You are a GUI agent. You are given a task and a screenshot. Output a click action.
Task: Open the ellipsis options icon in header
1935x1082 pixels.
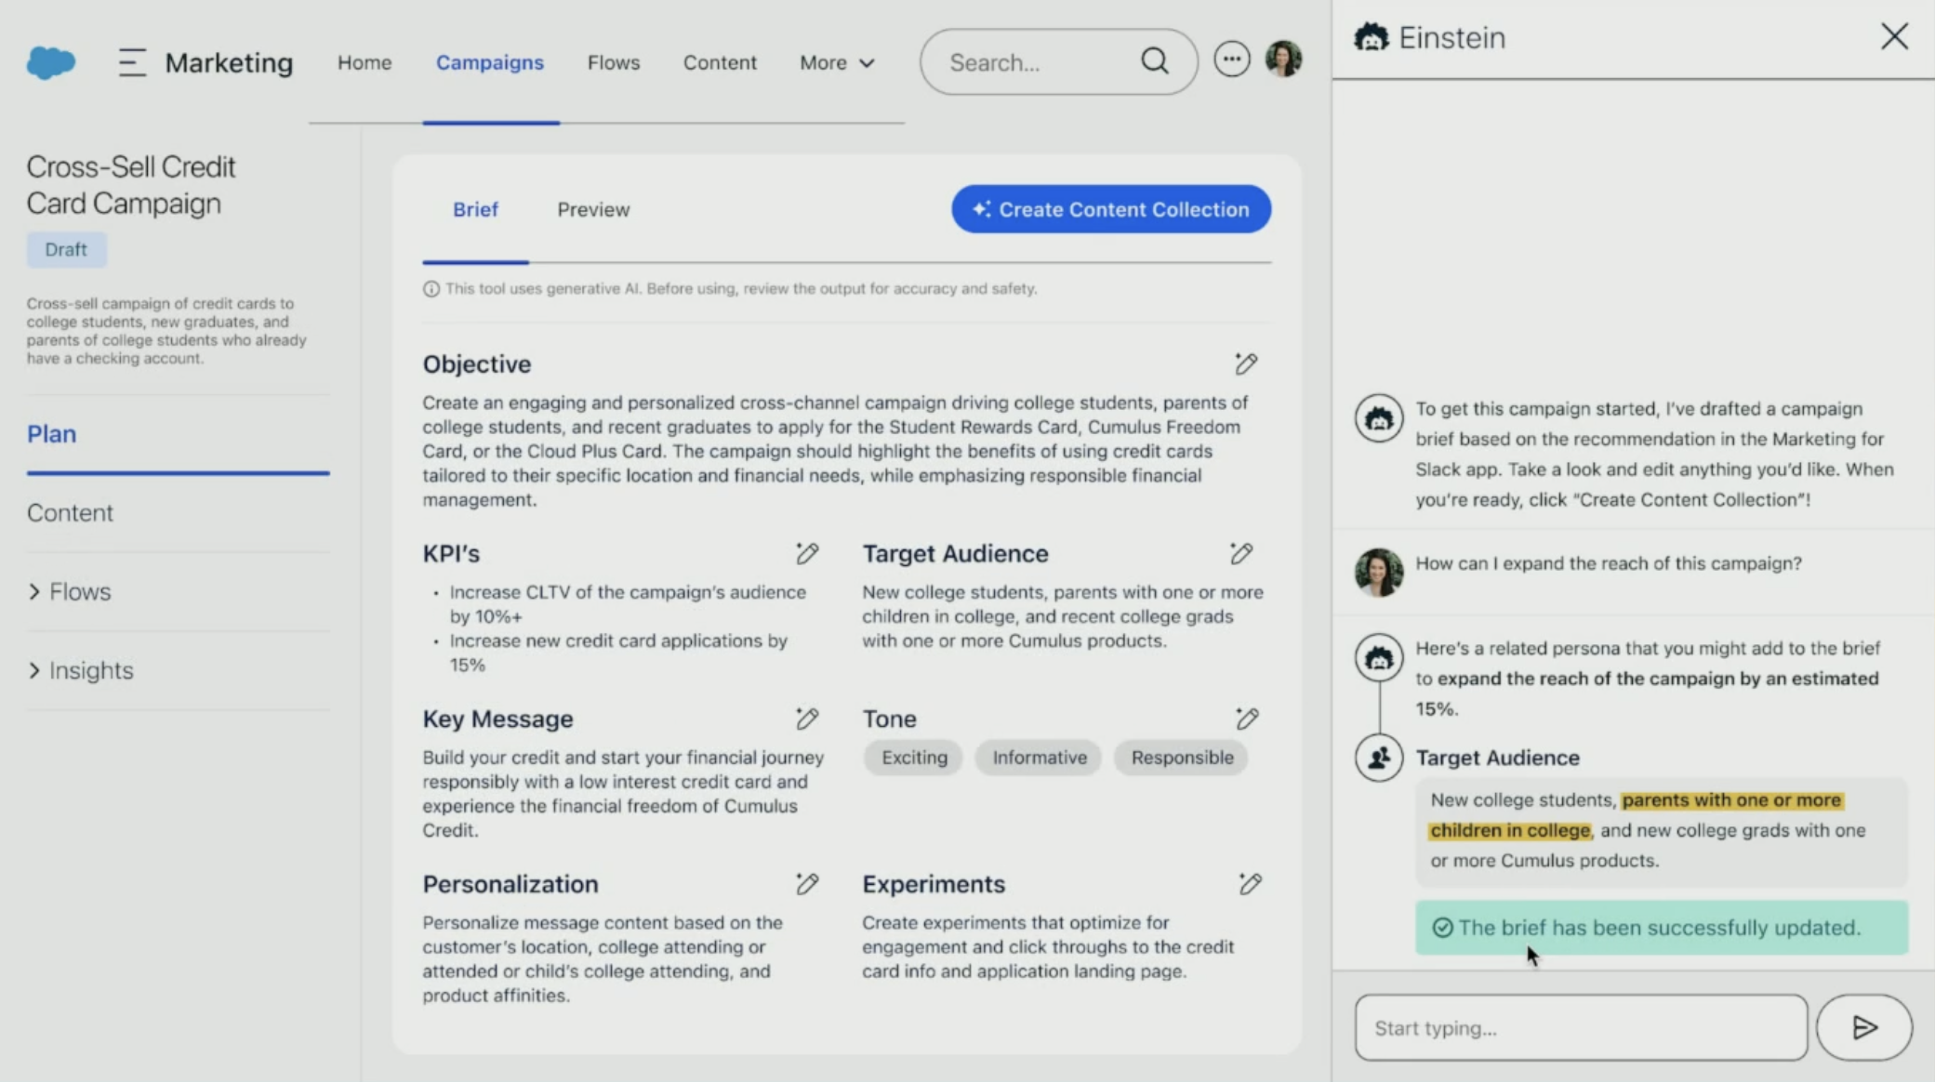[1232, 60]
